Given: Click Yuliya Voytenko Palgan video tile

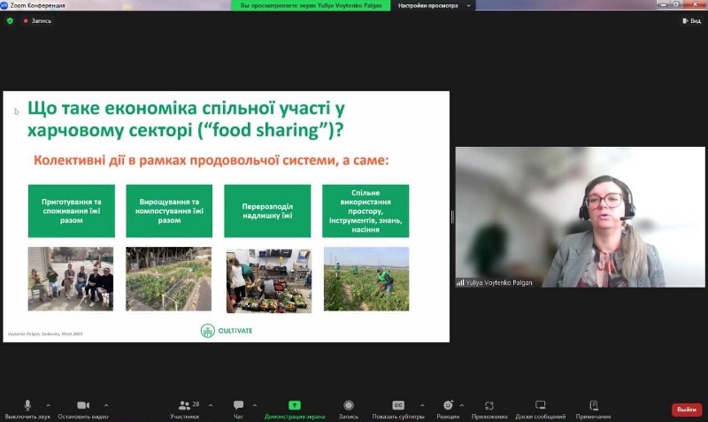Looking at the screenshot, I should [580, 217].
